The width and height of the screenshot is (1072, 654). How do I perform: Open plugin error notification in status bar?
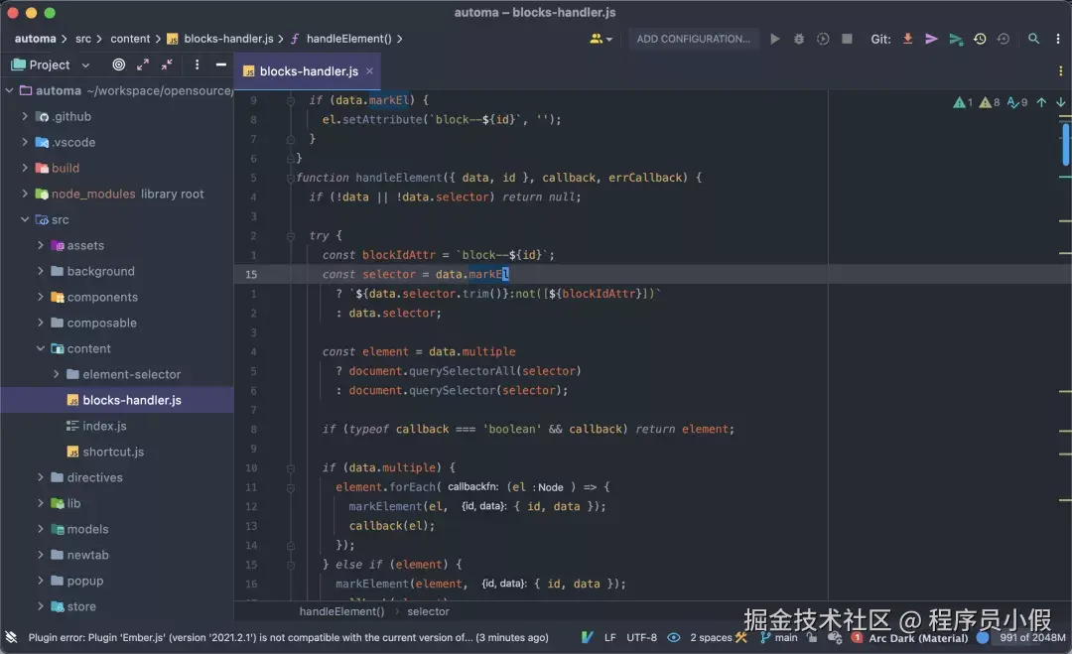pyautogui.click(x=288, y=637)
